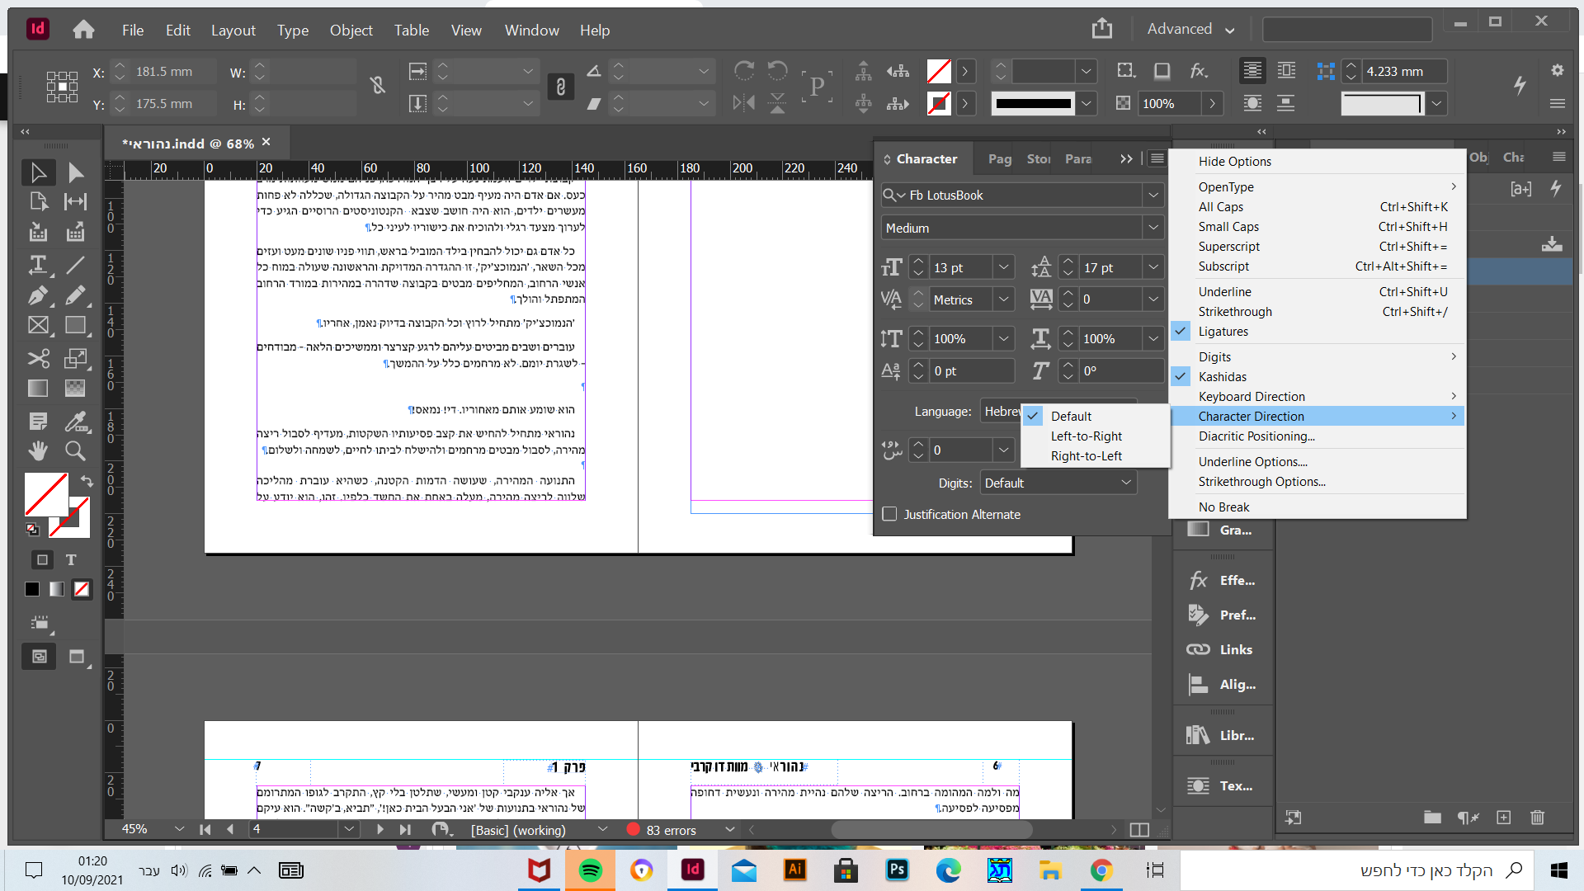Toggle the Kashidas option
The image size is (1584, 891).
1223,377
